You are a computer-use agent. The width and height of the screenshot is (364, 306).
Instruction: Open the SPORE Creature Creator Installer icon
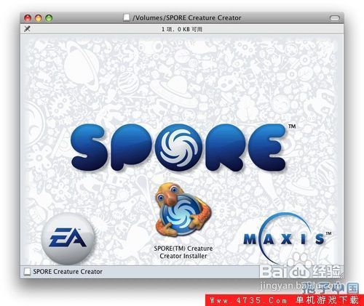coord(183,210)
